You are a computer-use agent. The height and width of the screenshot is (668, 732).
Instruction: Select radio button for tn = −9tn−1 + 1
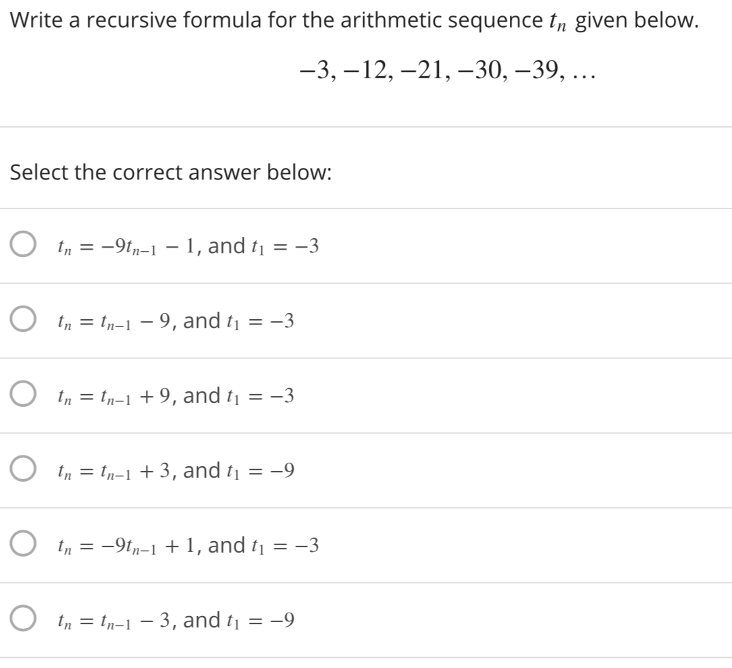pos(23,543)
